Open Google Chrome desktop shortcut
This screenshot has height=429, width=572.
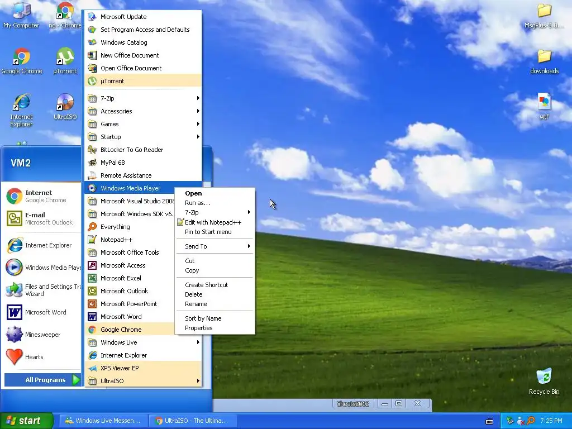click(22, 61)
